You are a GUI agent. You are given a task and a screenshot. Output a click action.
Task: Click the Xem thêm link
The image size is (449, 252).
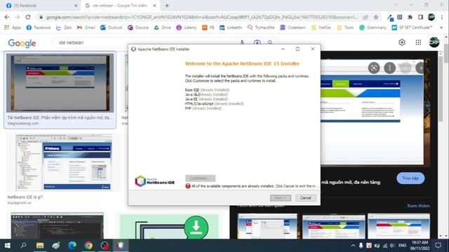[x=418, y=206]
